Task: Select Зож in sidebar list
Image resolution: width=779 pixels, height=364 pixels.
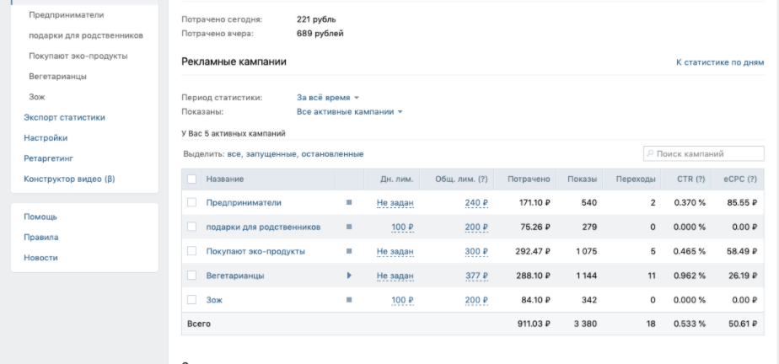Action: pyautogui.click(x=37, y=98)
